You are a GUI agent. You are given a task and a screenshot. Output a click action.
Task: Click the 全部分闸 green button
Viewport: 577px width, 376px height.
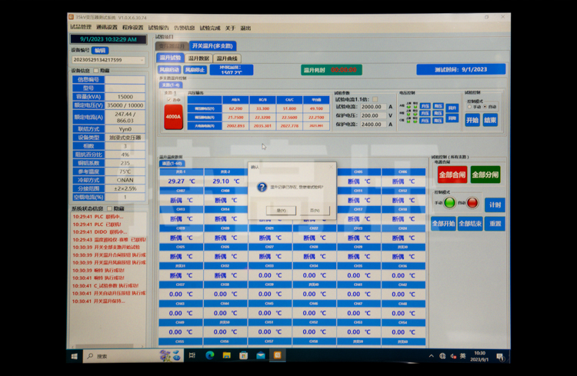[x=485, y=175]
